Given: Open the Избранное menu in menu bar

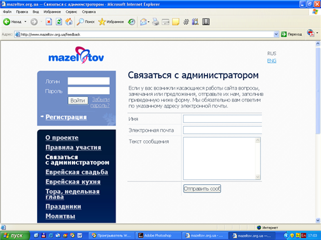Looking at the screenshot, I should point(52,12).
